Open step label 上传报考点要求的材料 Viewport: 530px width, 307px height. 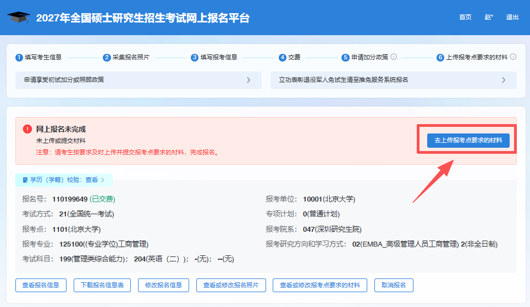(x=477, y=58)
